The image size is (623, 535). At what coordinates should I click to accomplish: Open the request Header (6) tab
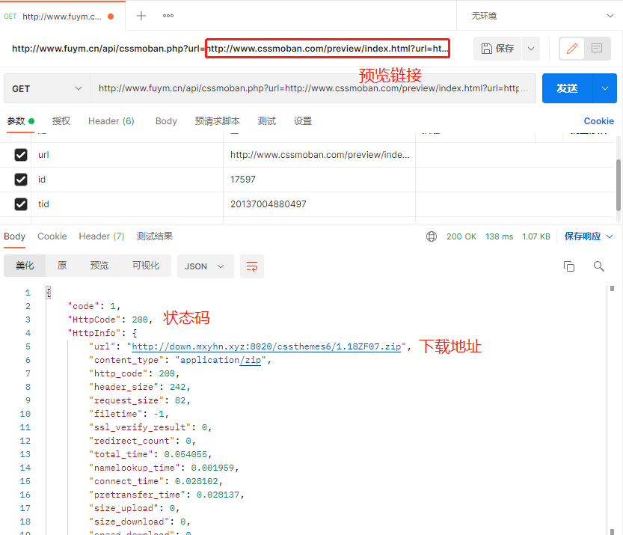pyautogui.click(x=111, y=120)
